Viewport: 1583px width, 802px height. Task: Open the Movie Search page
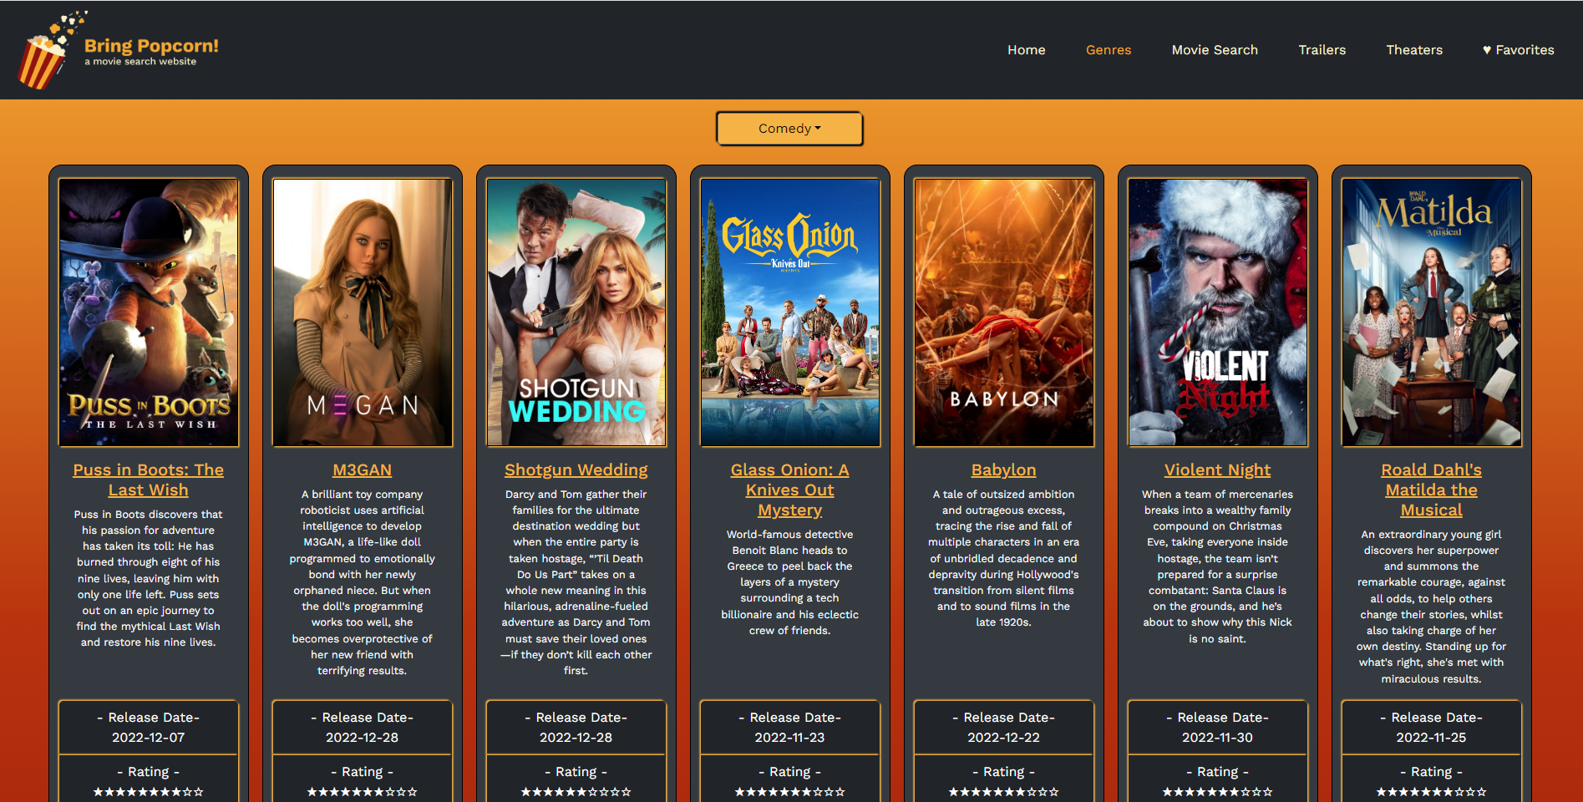[x=1214, y=50]
